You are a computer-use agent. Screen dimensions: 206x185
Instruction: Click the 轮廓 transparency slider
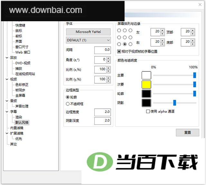(174, 94)
